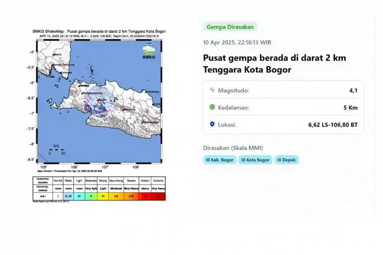Click the red epicenter star near Bogor
This screenshot has height=255, width=383.
[99, 102]
